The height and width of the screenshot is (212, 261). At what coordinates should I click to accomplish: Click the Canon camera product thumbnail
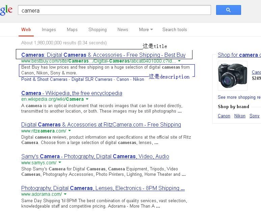point(232,75)
